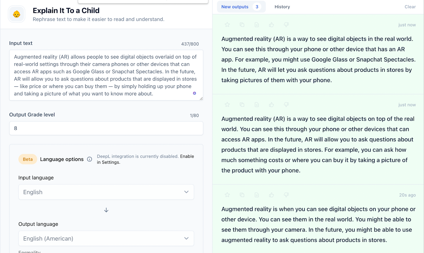The width and height of the screenshot is (424, 253).
Task: Copy the first output text
Action: (242, 25)
